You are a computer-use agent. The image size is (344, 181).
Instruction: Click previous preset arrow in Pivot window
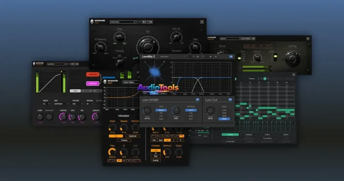[x=138, y=22]
